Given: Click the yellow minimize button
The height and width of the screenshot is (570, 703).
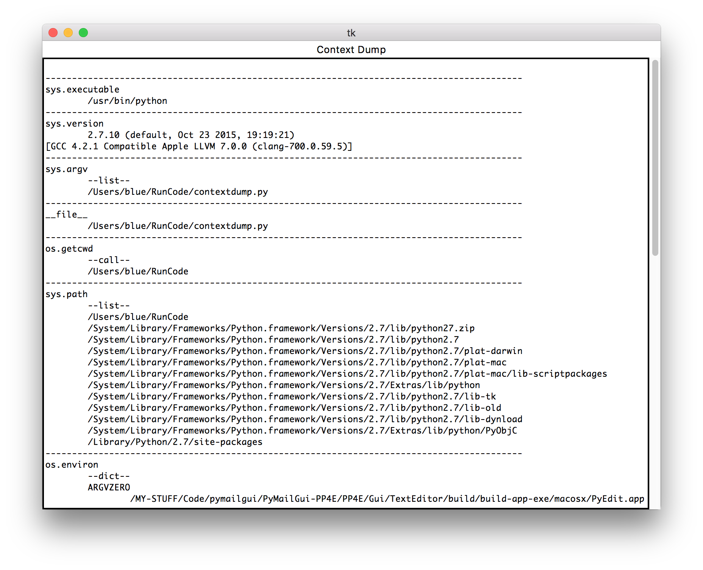Looking at the screenshot, I should pyautogui.click(x=68, y=33).
